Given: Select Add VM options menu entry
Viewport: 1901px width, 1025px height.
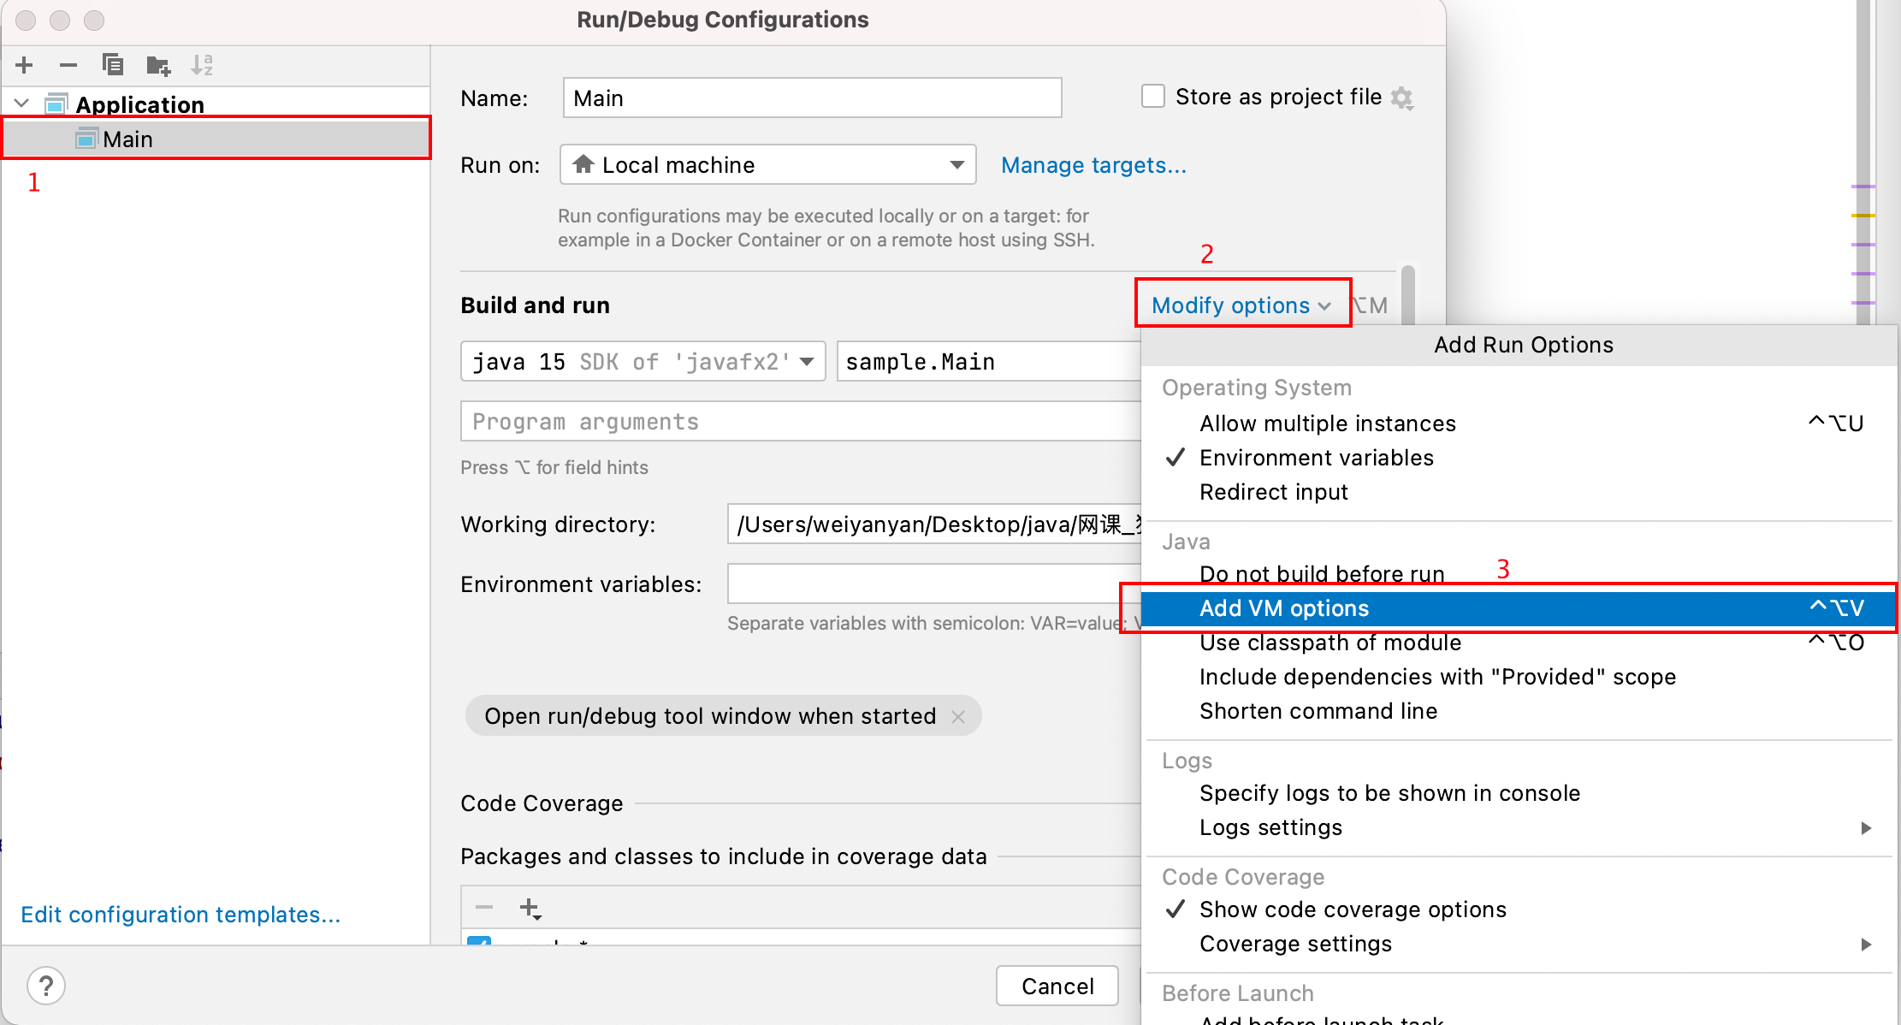Looking at the screenshot, I should pyautogui.click(x=1283, y=608).
